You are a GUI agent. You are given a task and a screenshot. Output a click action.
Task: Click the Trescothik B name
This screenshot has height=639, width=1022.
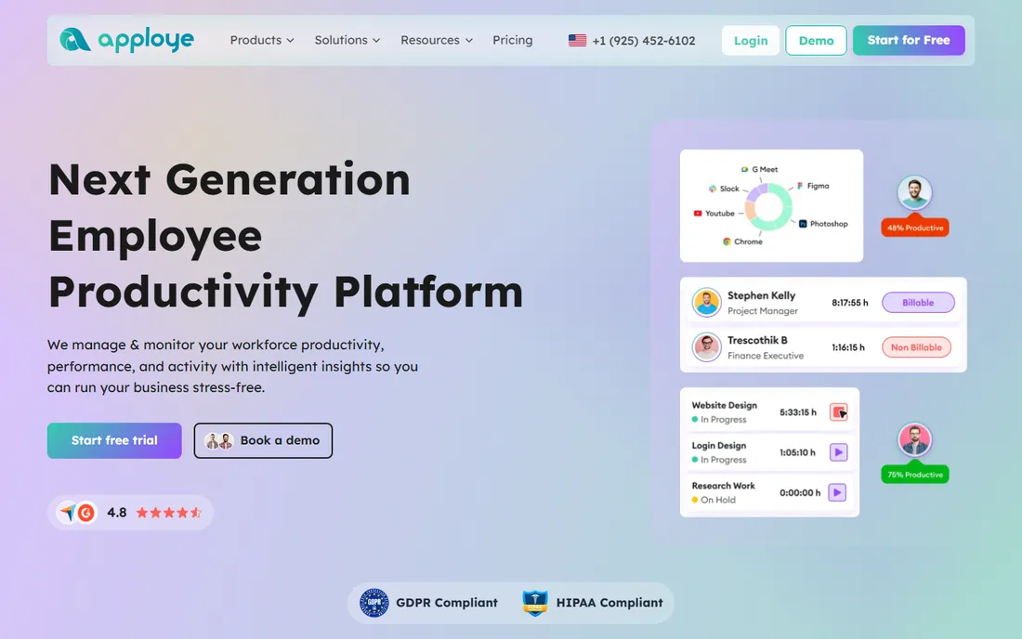757,340
